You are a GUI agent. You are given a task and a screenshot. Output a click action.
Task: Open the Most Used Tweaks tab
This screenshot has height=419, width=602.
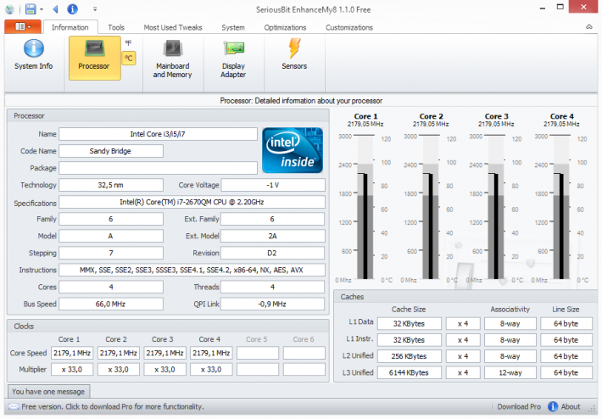(x=173, y=27)
